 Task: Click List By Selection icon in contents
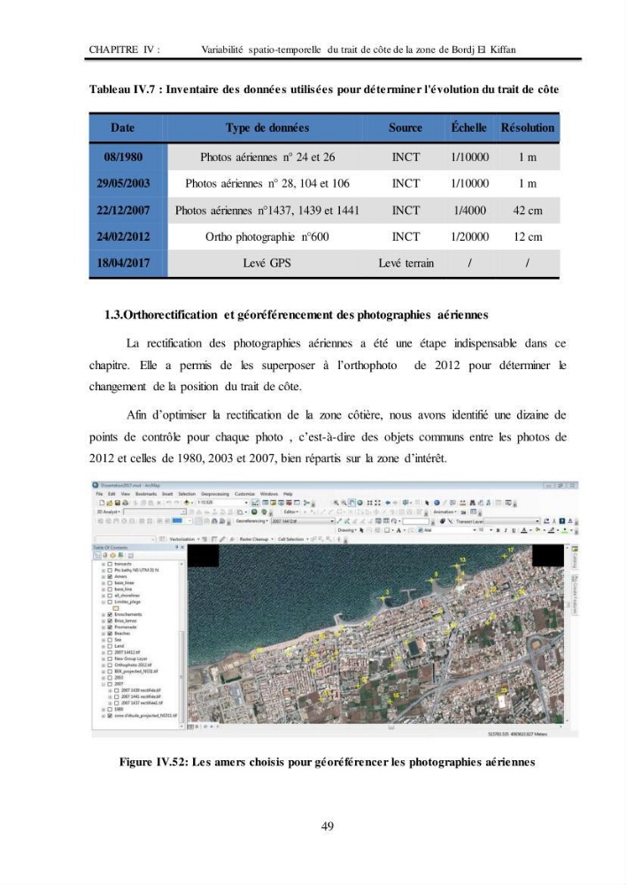click(120, 556)
